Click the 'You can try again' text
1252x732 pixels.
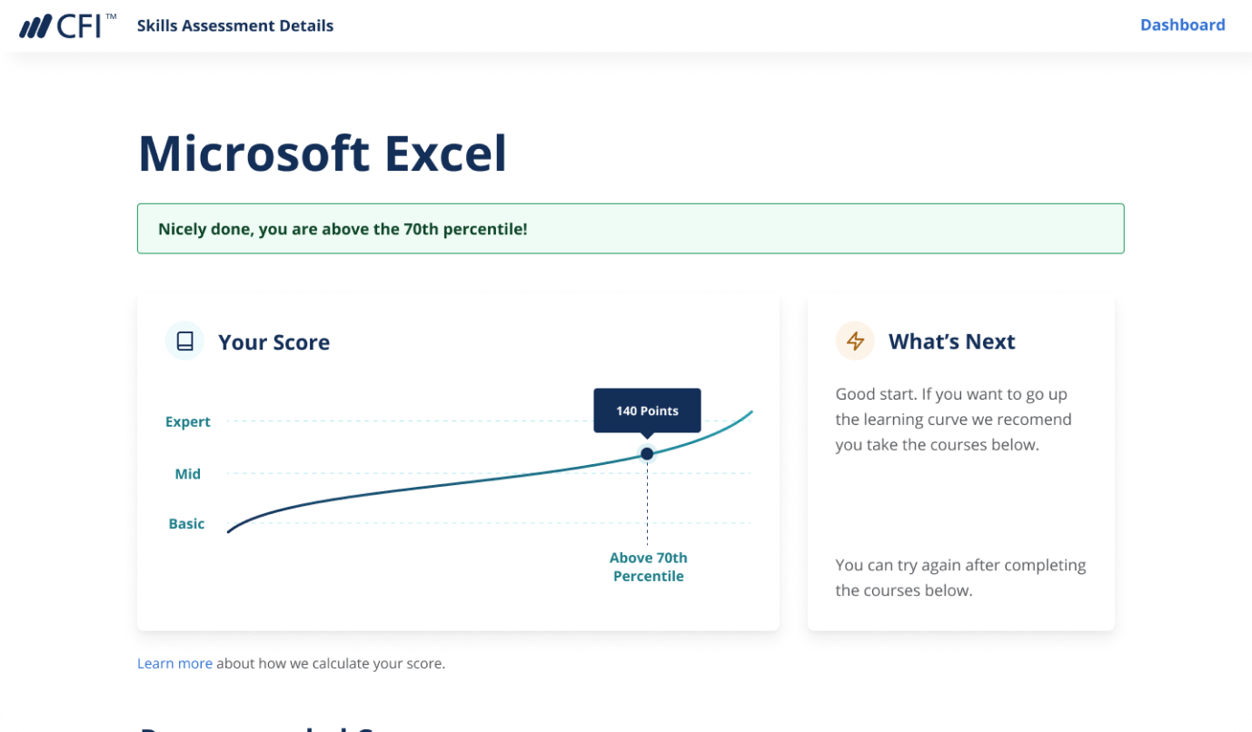pyautogui.click(x=960, y=578)
